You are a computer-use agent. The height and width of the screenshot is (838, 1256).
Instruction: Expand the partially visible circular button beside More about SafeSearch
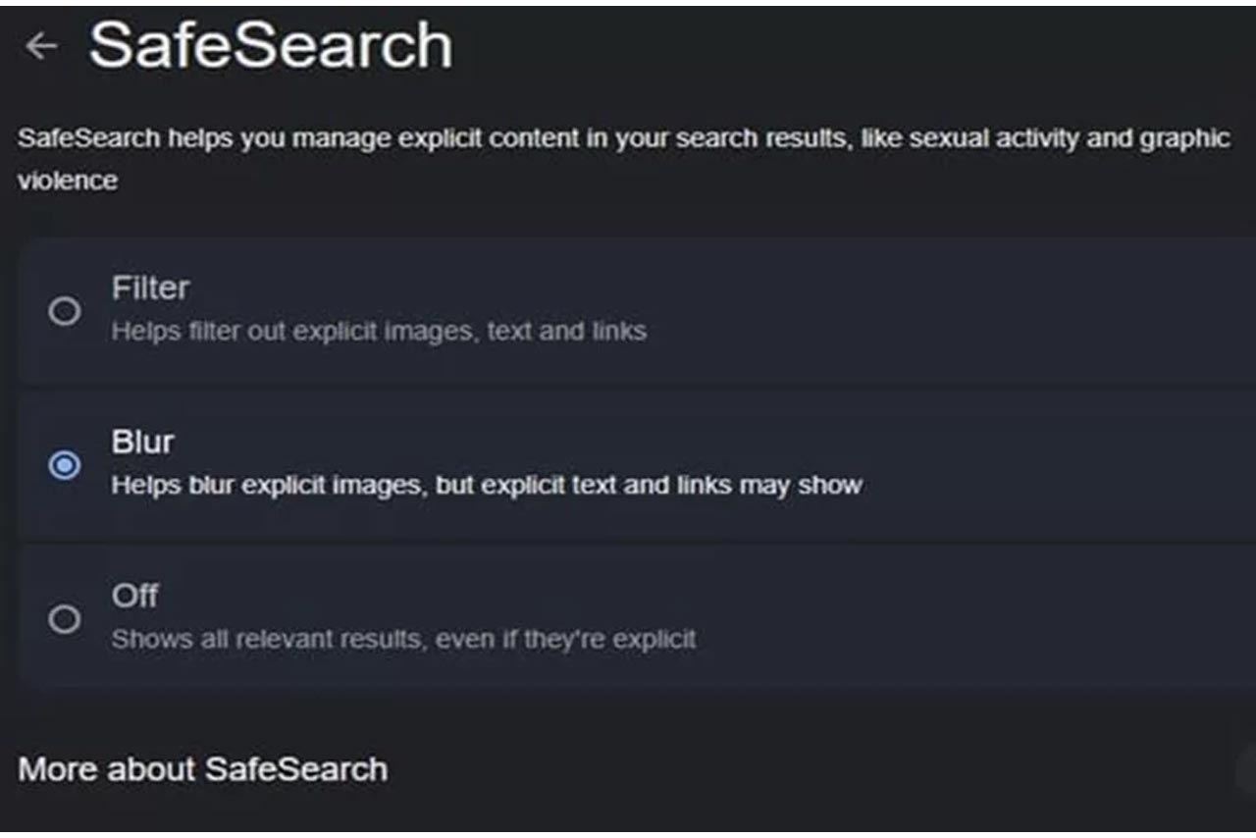[1246, 769]
